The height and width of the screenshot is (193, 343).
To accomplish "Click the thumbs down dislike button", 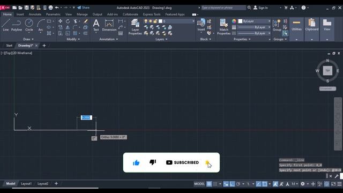I will pyautogui.click(x=153, y=162).
